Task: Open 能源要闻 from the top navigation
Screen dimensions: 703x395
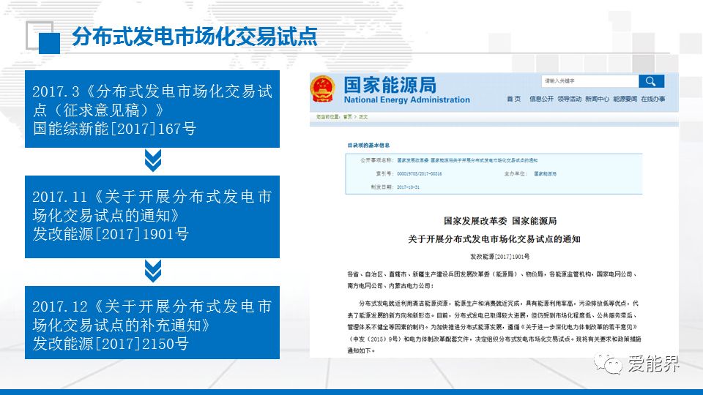Action: point(625,99)
